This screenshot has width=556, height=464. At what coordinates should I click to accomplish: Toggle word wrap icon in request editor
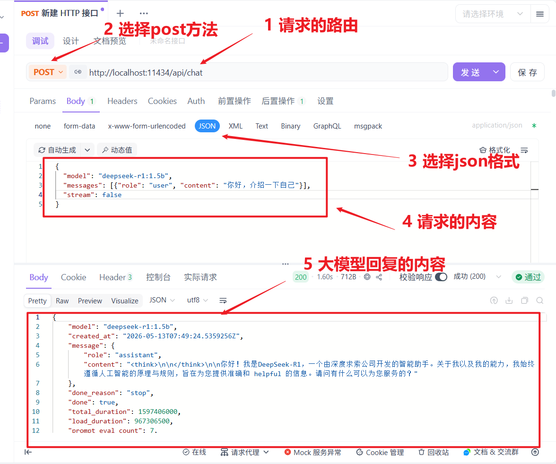(524, 150)
